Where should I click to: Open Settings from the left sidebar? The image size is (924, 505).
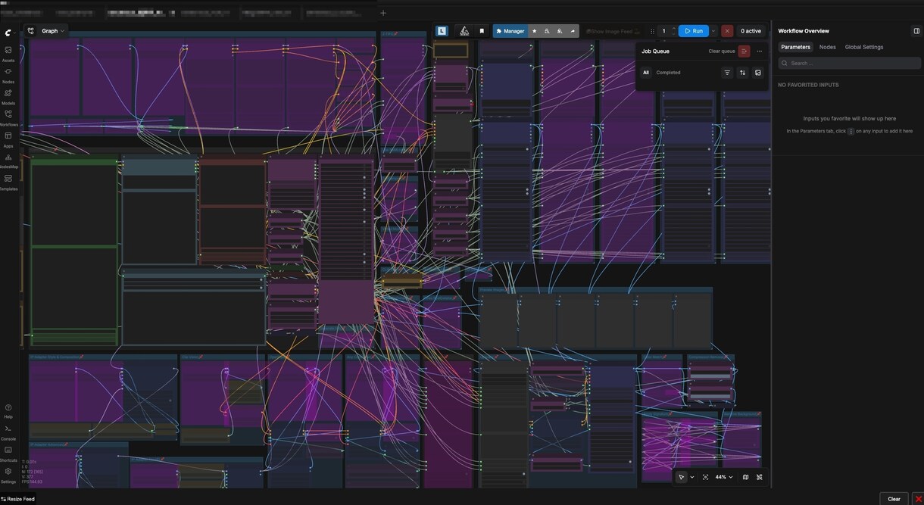(8, 475)
